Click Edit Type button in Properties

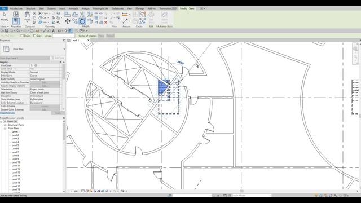[58, 58]
